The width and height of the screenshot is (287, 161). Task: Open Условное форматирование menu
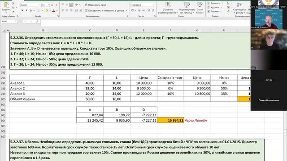tap(168, 8)
